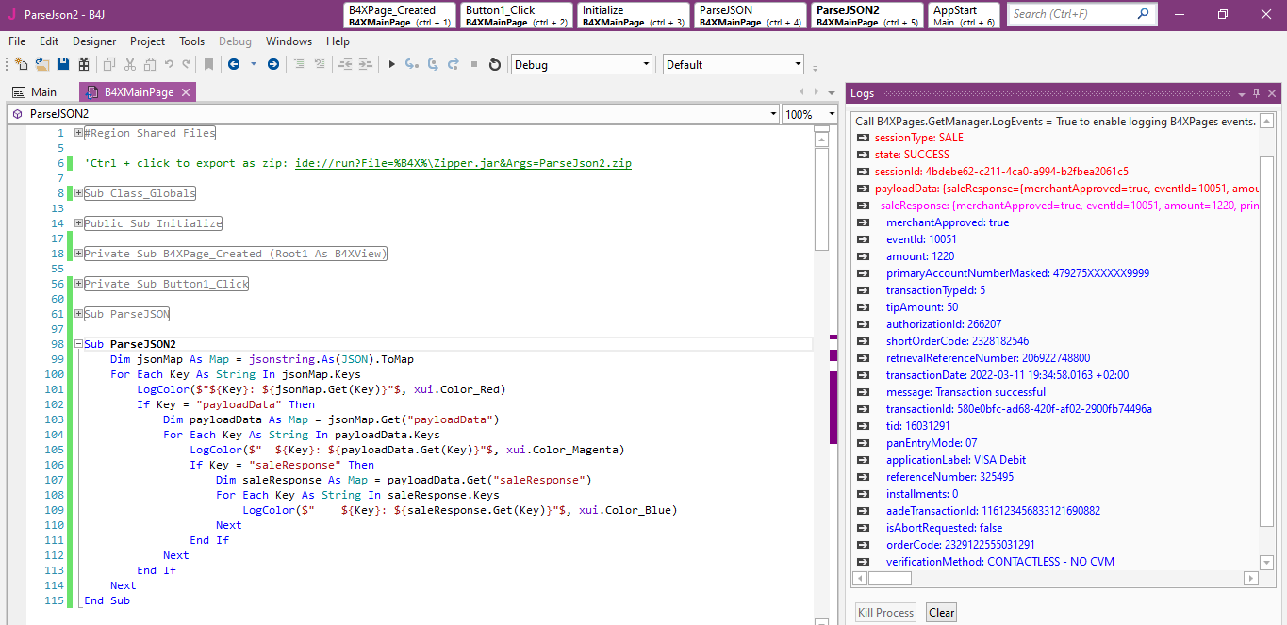1287x625 pixels.
Task: Collapse the Sub ParseJSON2 code block
Action: 78,344
